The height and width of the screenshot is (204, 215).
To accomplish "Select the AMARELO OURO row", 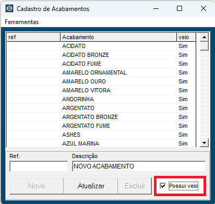I will click(101, 81).
